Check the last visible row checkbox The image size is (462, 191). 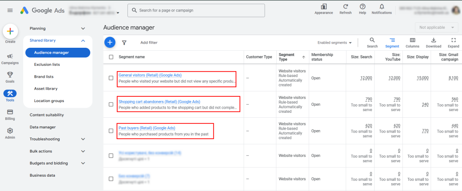coord(111,179)
